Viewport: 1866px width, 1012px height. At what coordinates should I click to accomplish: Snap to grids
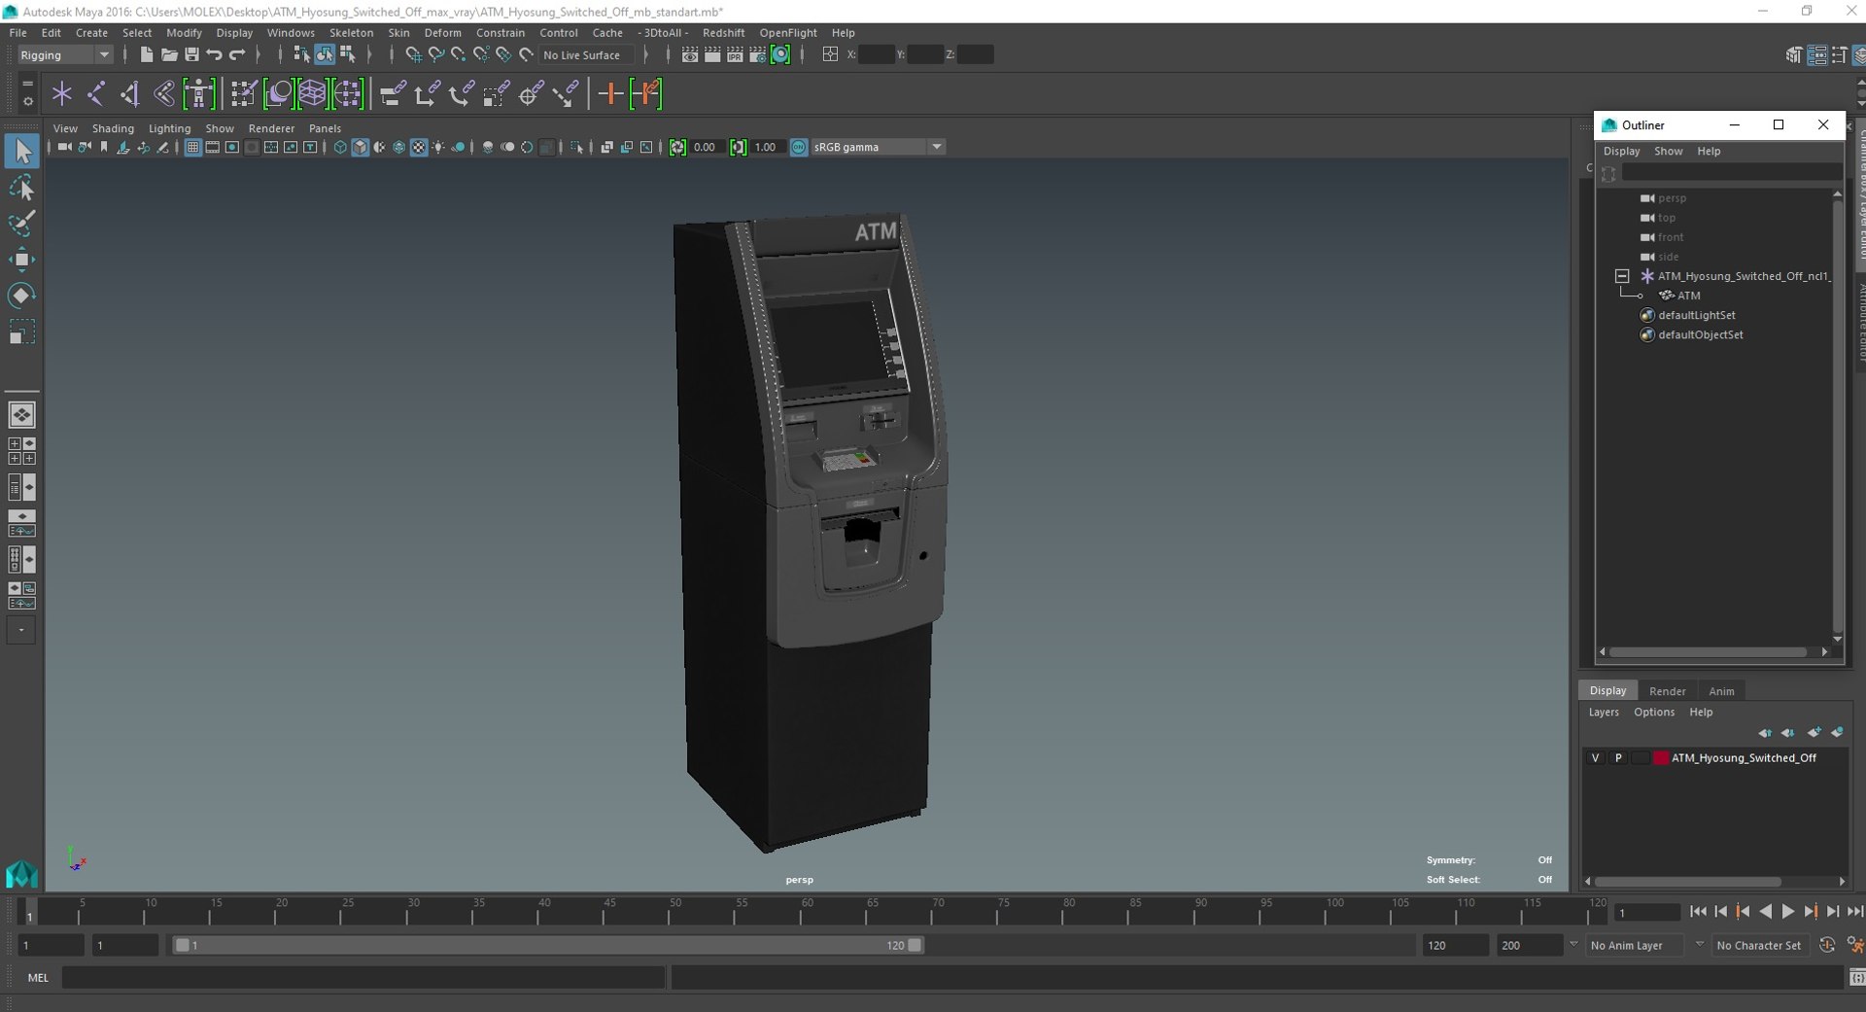click(413, 55)
